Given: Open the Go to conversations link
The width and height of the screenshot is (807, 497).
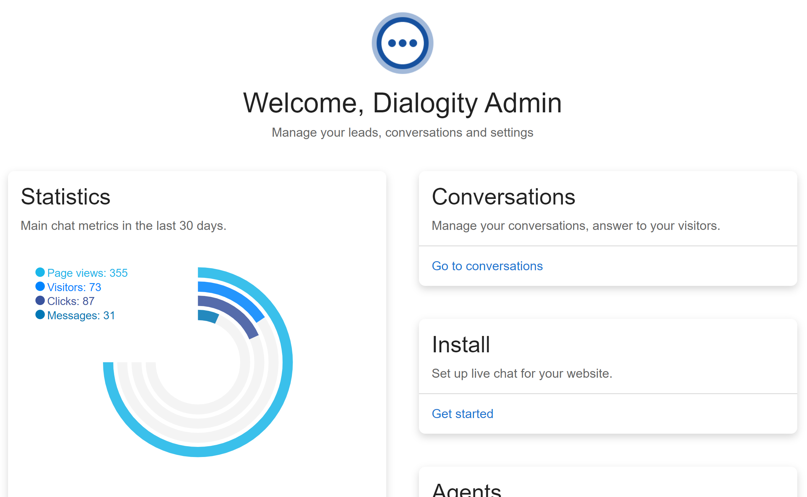Looking at the screenshot, I should (487, 266).
